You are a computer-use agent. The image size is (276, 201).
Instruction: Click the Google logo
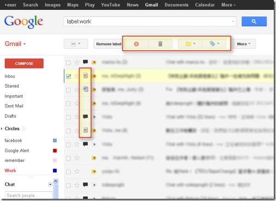point(24,22)
